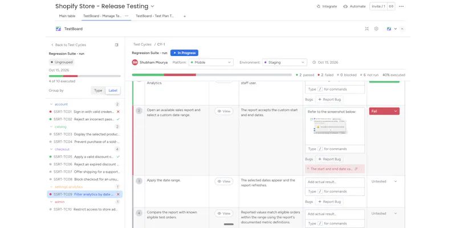
Task: Open Untested status dropdown for step 4
Action: 384,213
